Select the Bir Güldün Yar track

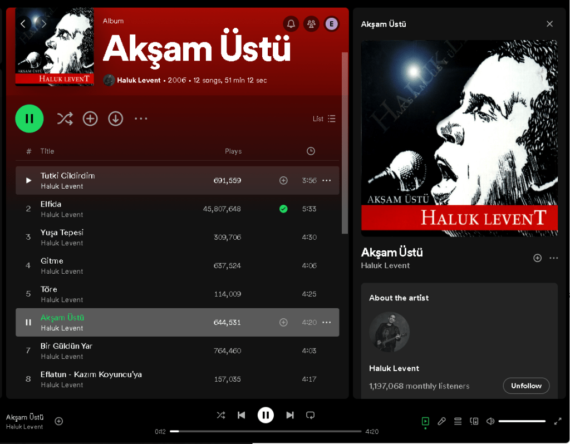coord(178,351)
